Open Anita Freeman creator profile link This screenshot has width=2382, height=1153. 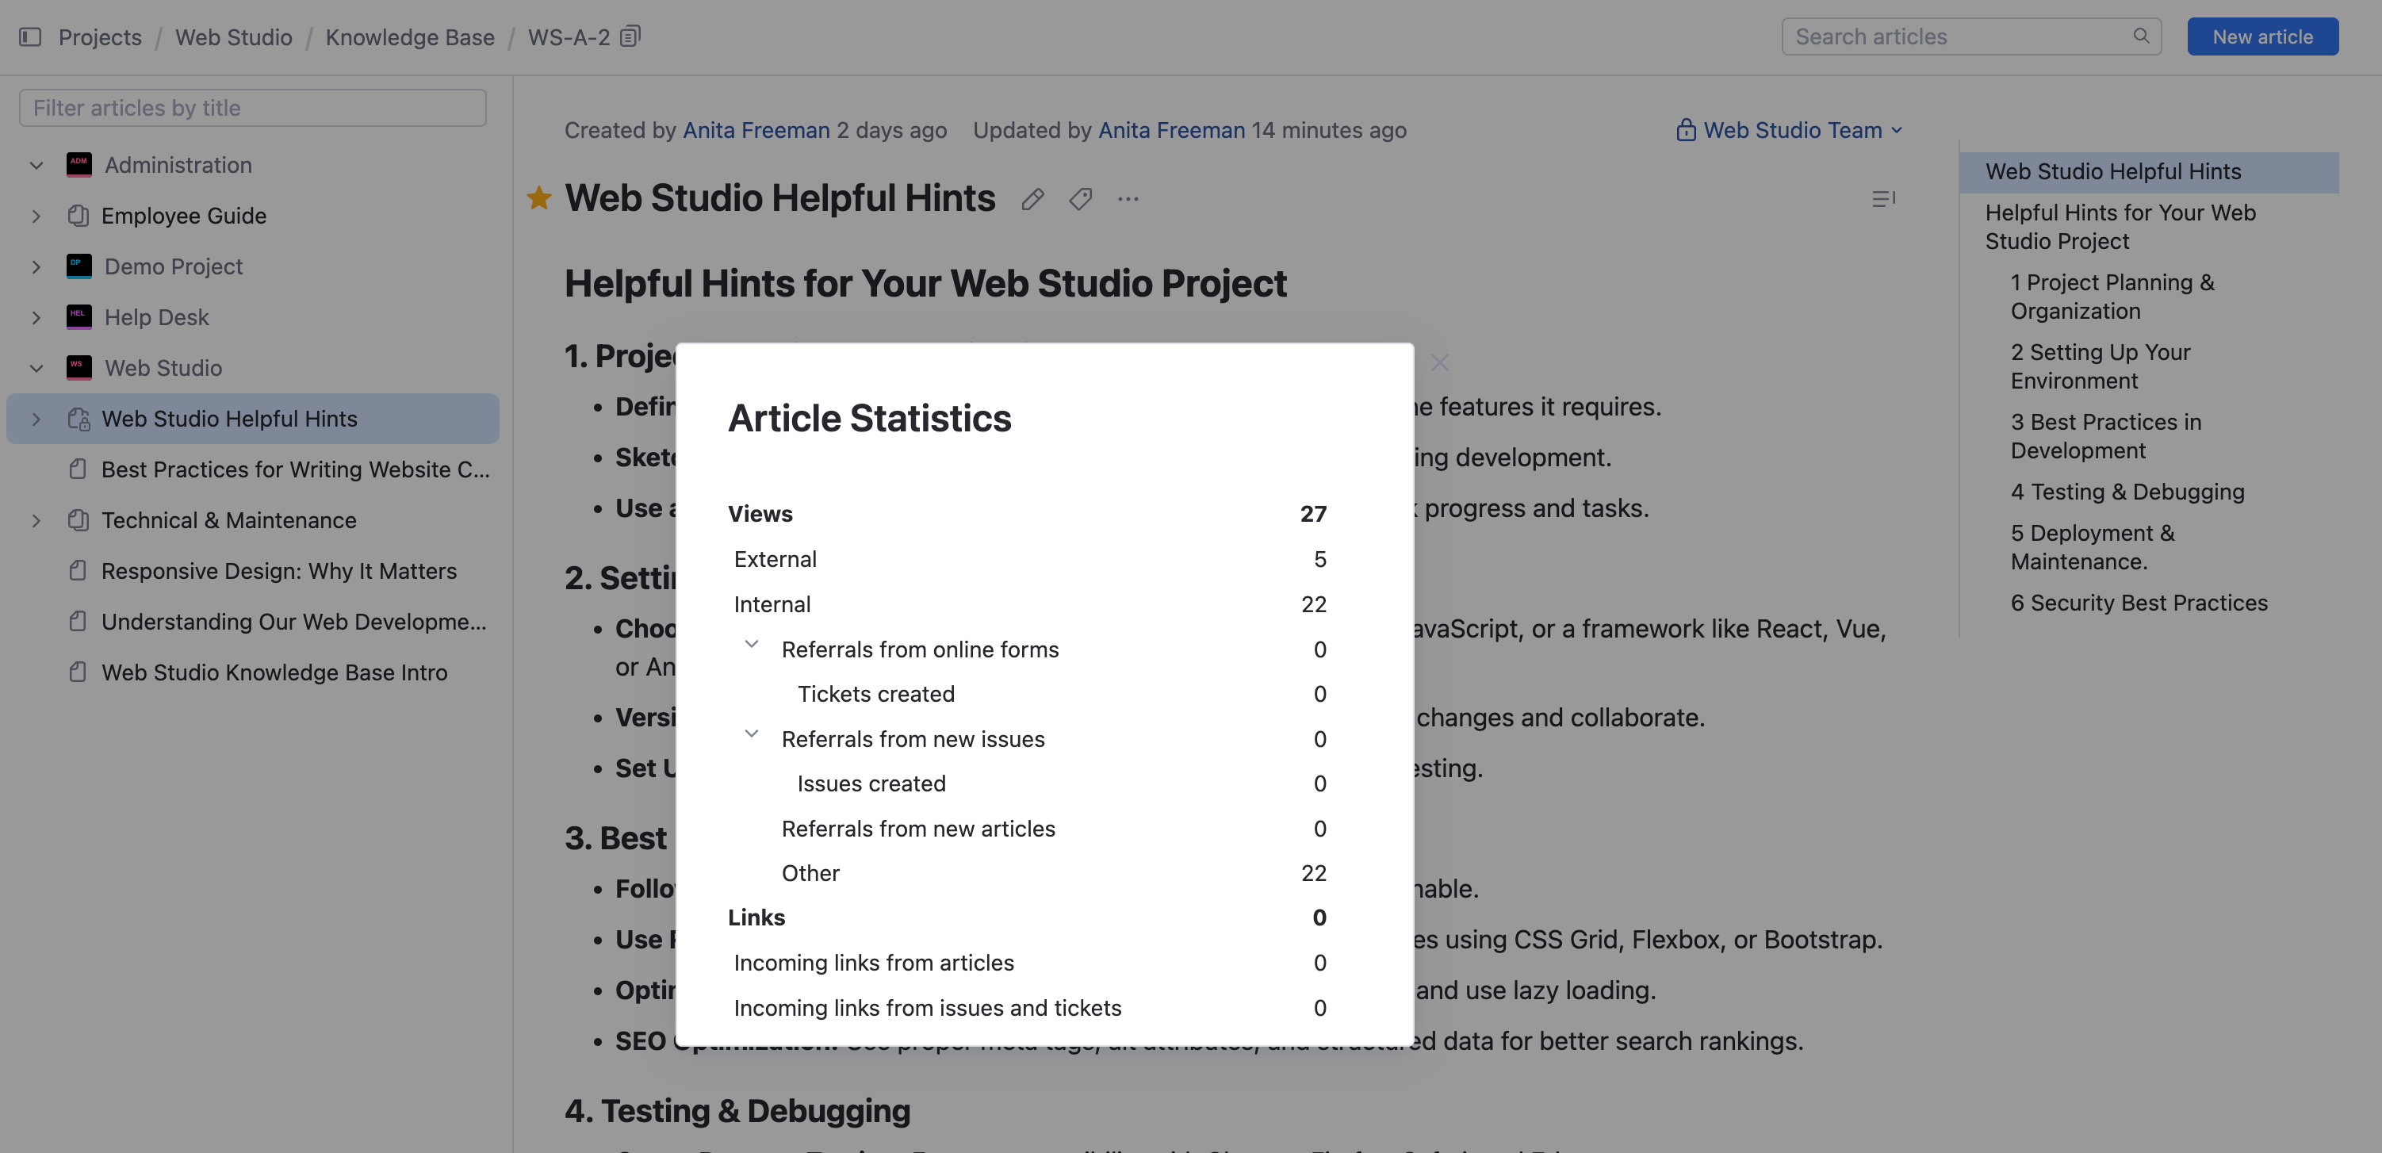(x=756, y=130)
